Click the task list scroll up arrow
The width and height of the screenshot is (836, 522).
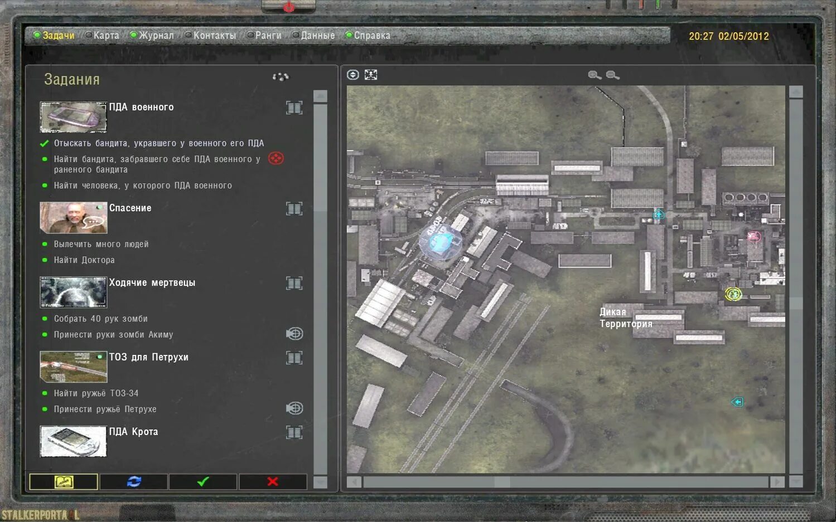(320, 96)
